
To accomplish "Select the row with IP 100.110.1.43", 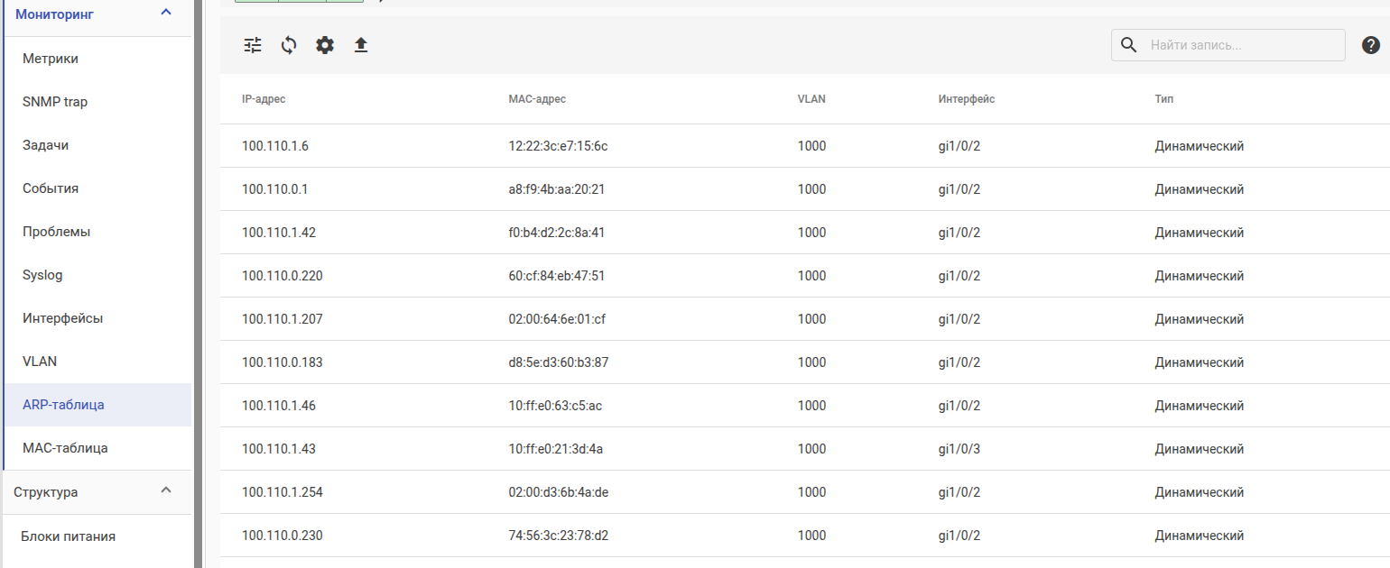I will [x=279, y=449].
